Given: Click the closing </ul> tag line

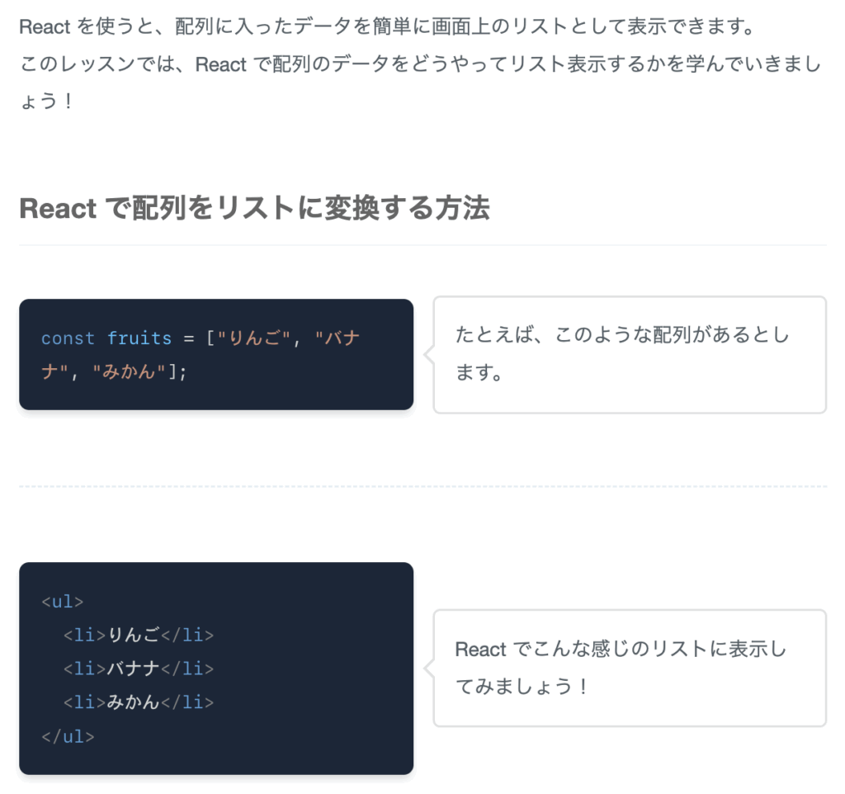Looking at the screenshot, I should (68, 736).
